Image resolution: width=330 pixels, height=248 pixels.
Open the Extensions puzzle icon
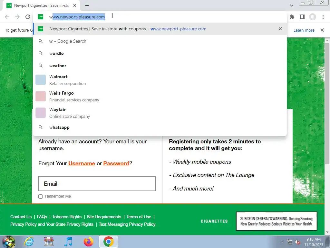point(292,17)
